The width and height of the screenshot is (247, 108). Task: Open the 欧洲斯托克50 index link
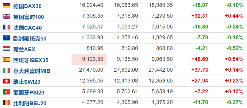(x=30, y=39)
